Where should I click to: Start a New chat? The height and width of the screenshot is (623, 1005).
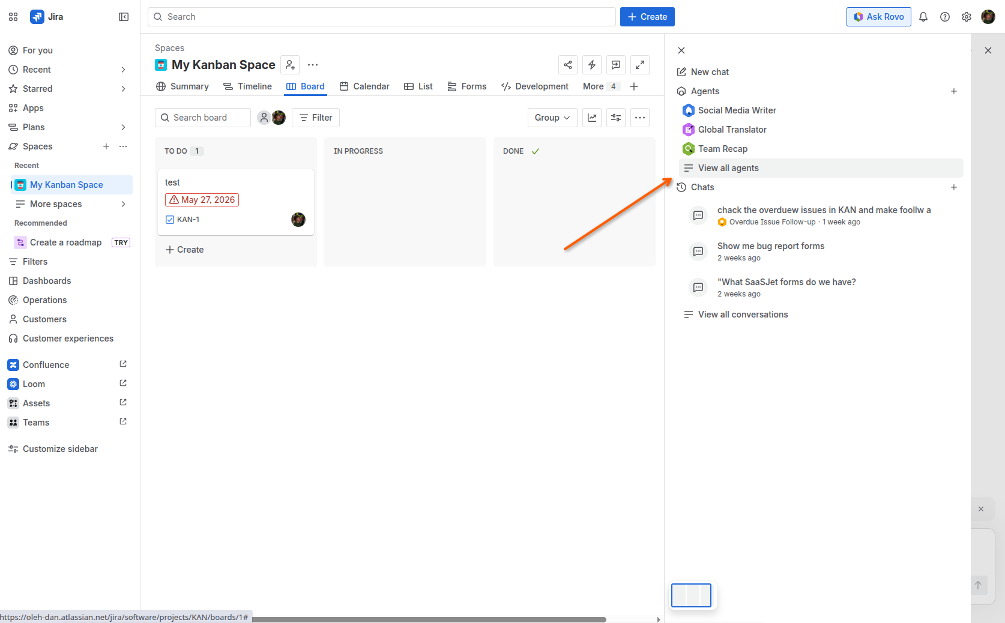[x=703, y=72]
